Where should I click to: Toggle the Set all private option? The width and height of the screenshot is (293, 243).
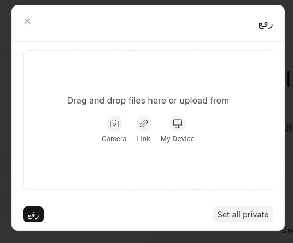pyautogui.click(x=243, y=214)
